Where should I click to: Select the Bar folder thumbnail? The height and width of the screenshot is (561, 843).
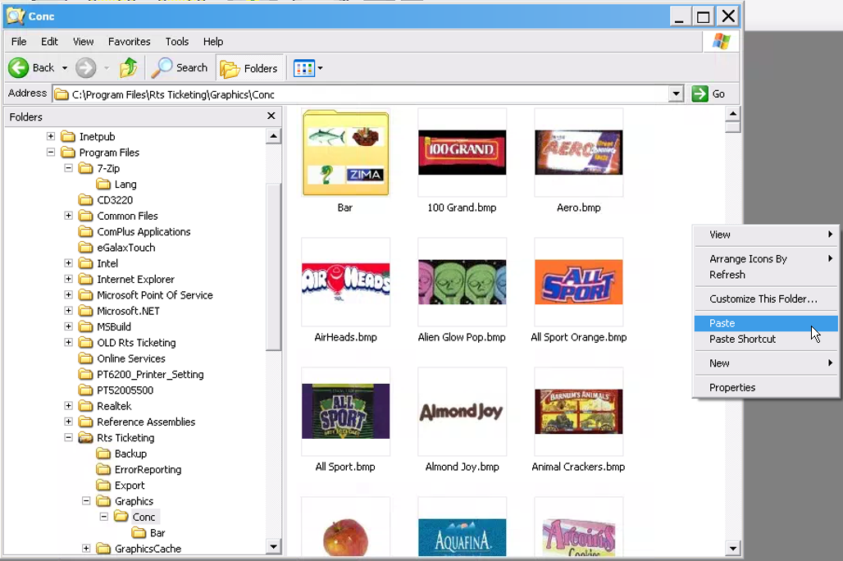pos(346,153)
